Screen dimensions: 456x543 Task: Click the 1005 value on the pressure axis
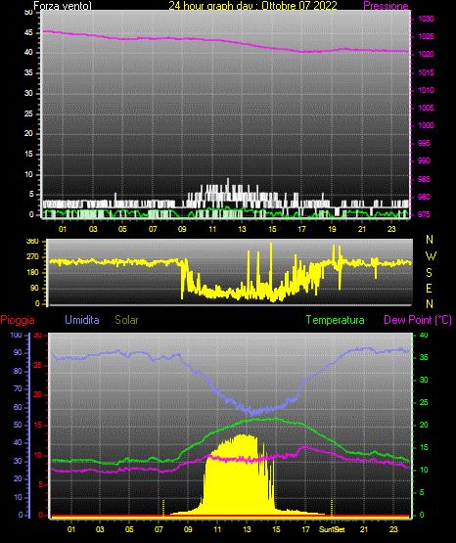(x=426, y=108)
